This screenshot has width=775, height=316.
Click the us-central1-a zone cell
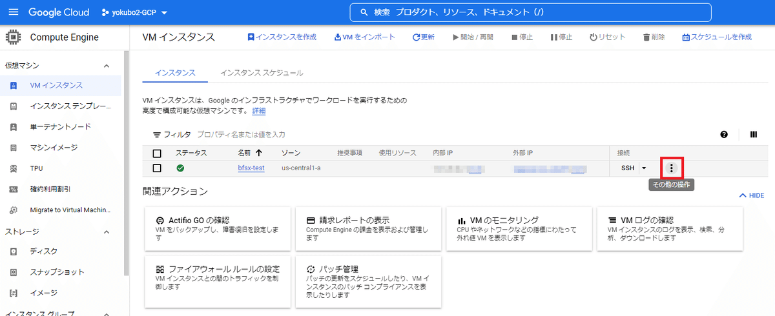coord(302,168)
